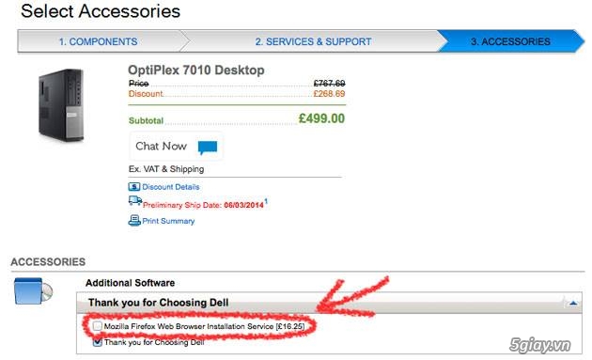The image size is (592, 360).
Task: Click the OptiPlex 7010 Desktop product image
Action: (61, 105)
